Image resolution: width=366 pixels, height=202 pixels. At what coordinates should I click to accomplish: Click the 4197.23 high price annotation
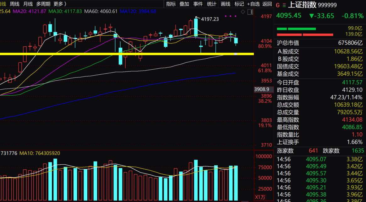click(210, 19)
